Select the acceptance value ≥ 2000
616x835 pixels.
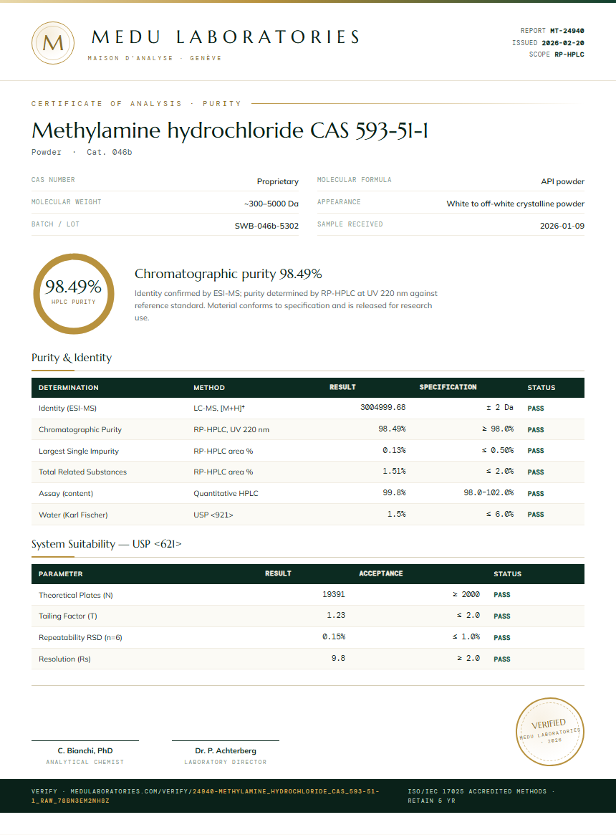point(466,594)
